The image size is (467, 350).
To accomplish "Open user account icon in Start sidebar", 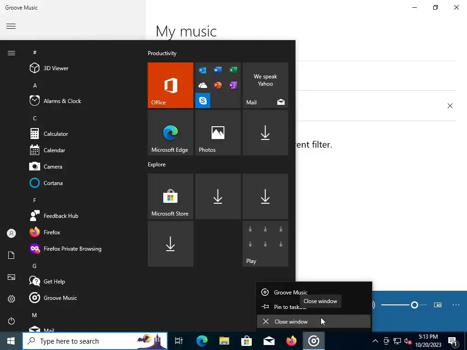I will [x=11, y=233].
